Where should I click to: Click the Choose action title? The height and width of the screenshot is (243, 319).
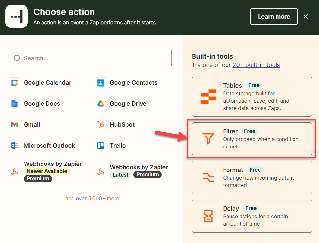(x=64, y=12)
